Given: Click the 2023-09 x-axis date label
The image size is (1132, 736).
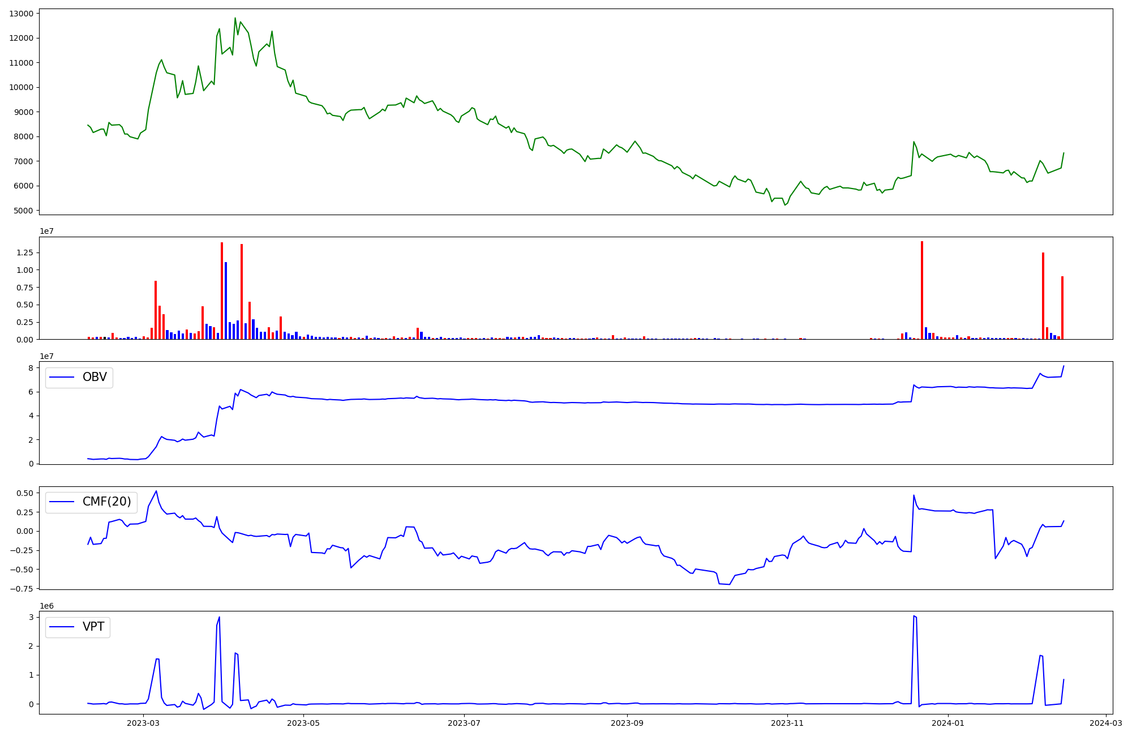Looking at the screenshot, I should (x=628, y=723).
